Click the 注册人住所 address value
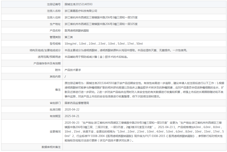 pyautogui.click(x=101, y=17)
